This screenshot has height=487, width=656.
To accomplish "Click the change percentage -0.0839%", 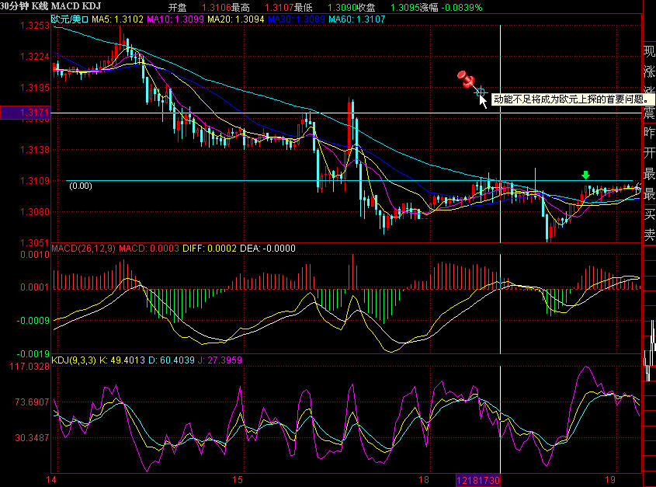I will 461,8.
